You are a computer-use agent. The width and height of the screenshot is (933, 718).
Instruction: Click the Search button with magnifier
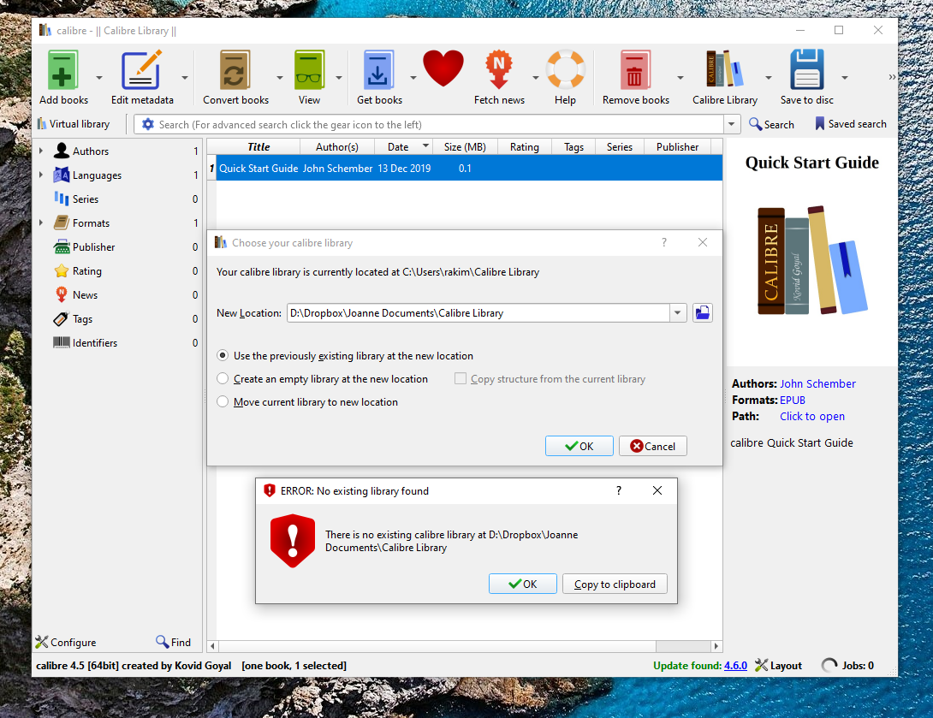tap(772, 124)
